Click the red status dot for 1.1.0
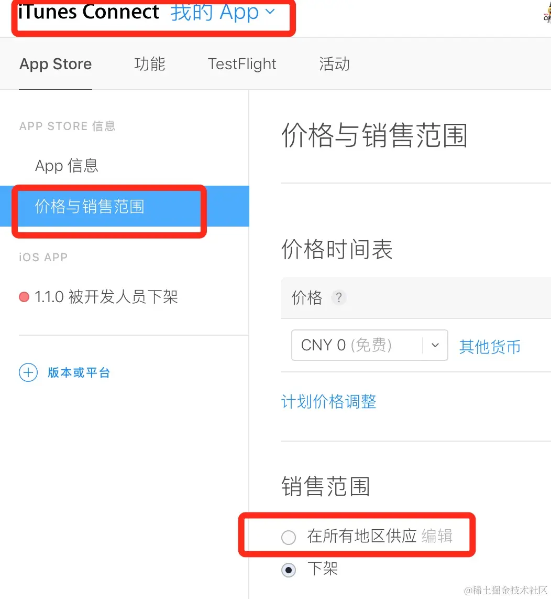This screenshot has height=599, width=551. 24,297
